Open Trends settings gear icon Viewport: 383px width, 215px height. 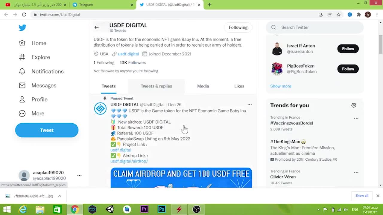[x=354, y=105]
